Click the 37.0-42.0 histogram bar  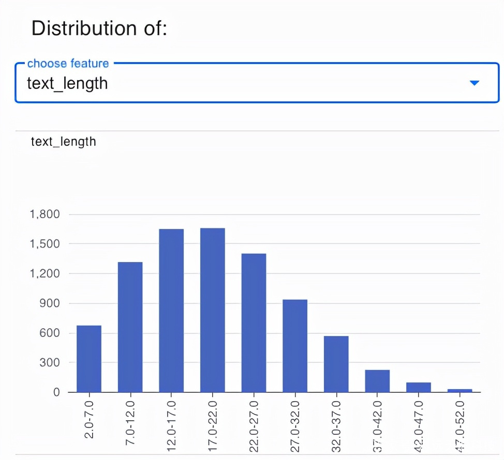[x=377, y=381]
